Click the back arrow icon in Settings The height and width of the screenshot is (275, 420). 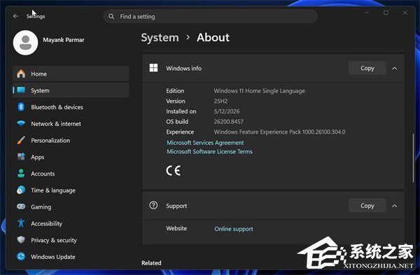click(15, 16)
